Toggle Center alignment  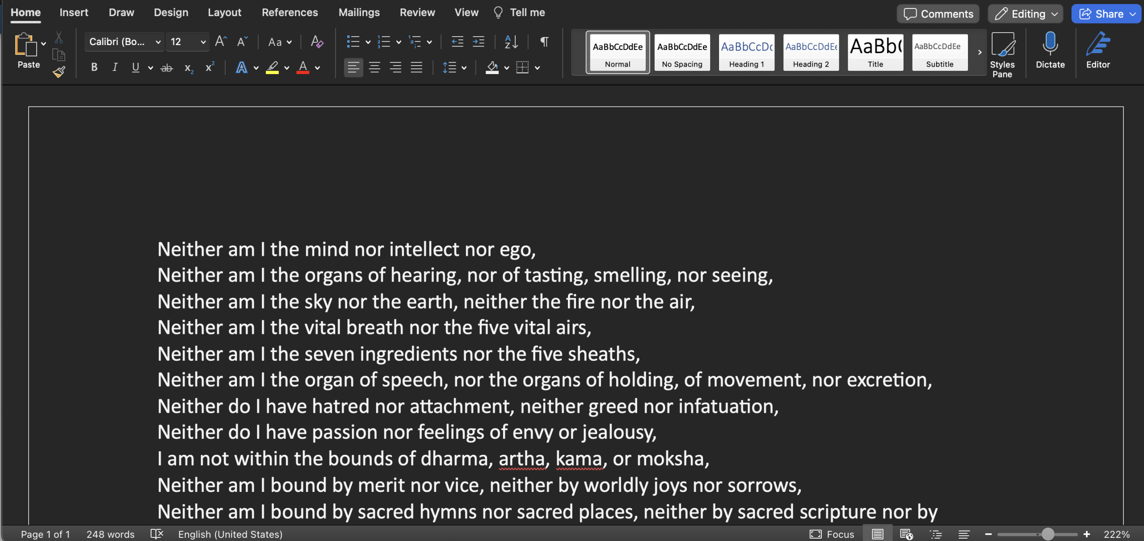pyautogui.click(x=374, y=67)
